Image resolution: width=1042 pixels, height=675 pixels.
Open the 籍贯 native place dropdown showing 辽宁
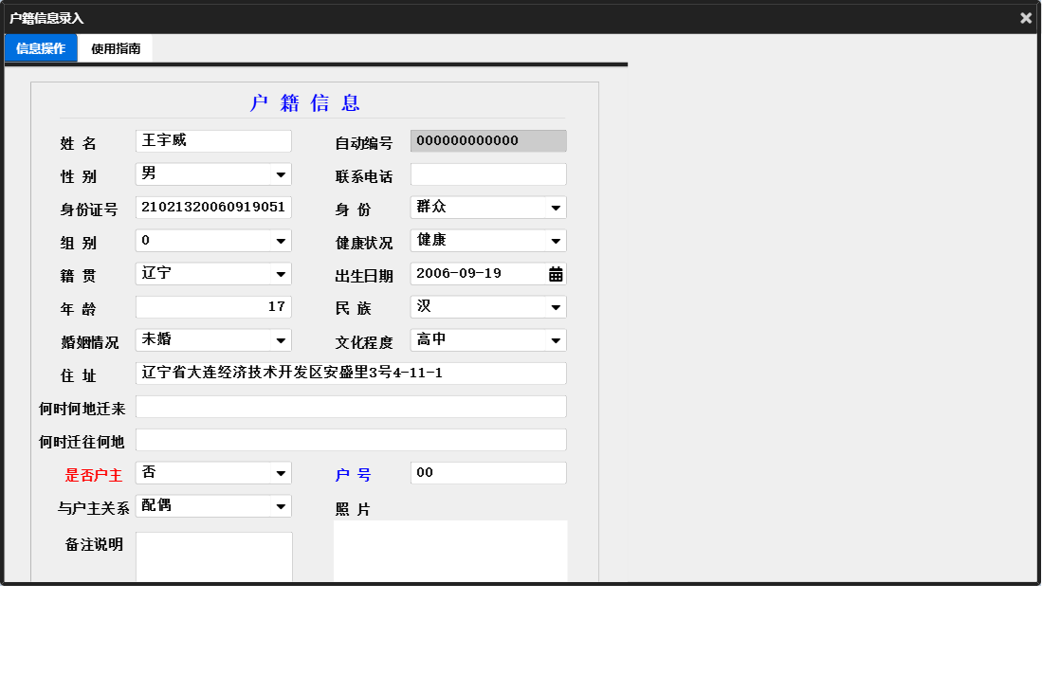[x=280, y=273]
